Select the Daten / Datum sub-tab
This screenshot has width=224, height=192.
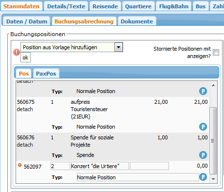[x=27, y=21]
